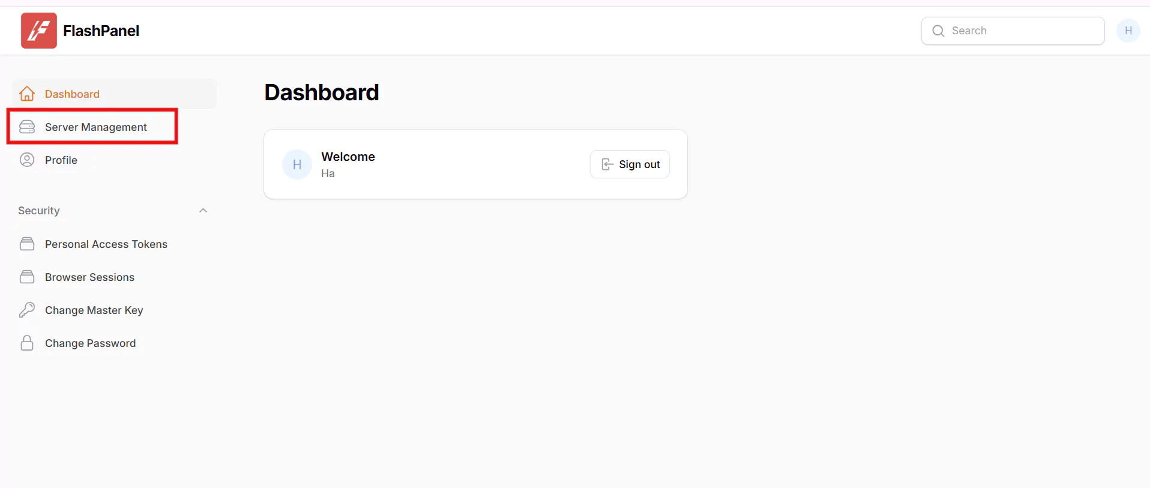Open Personal Access Tokens page
This screenshot has width=1150, height=488.
point(106,244)
